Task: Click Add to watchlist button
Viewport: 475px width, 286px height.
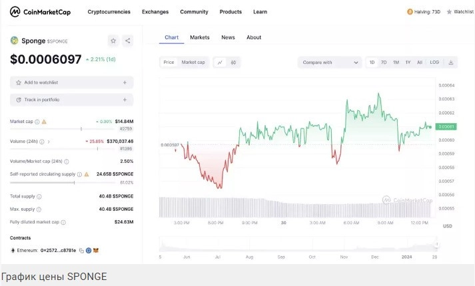Action: 71,82
